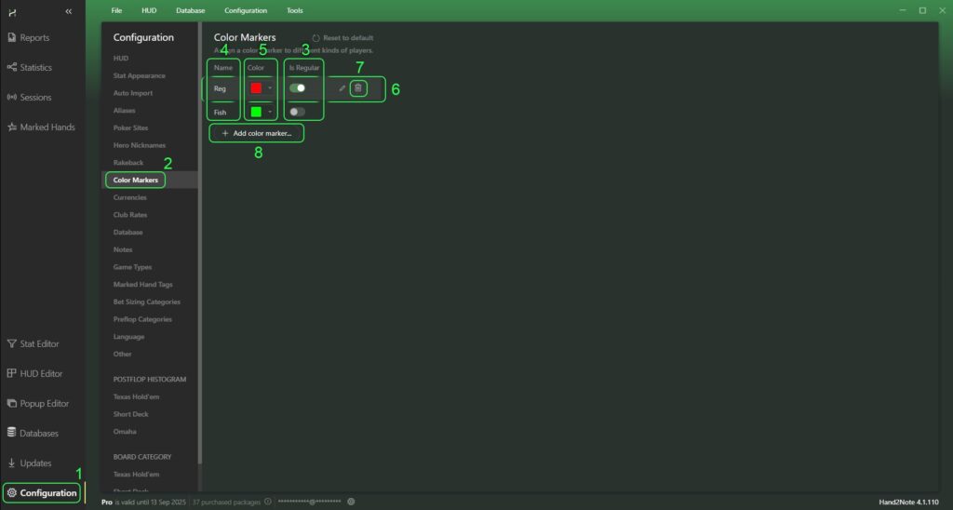Collapse the left sidebar with the double chevron
The width and height of the screenshot is (953, 510).
tap(68, 11)
